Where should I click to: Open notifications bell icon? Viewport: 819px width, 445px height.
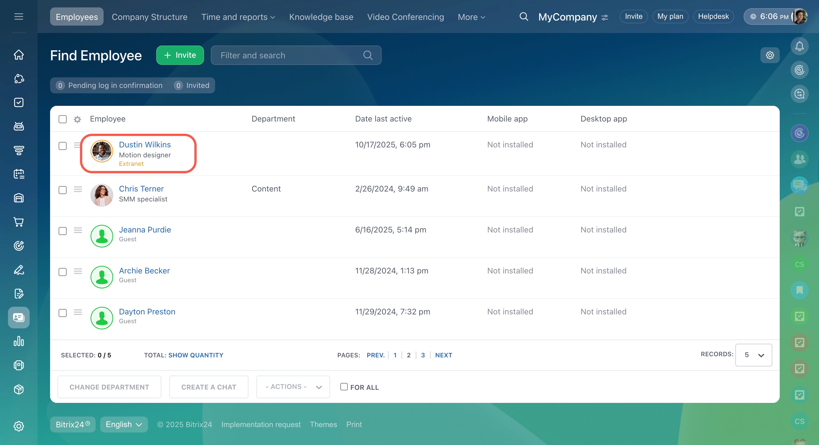(799, 46)
